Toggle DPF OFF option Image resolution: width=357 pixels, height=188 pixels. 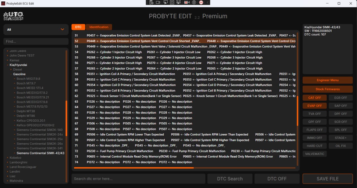(x=341, y=114)
